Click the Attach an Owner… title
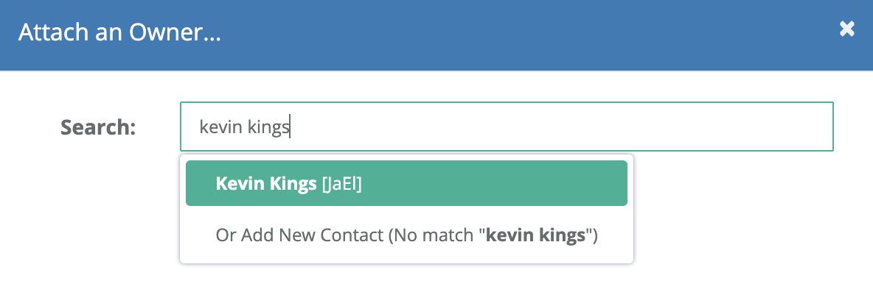The image size is (873, 281). [x=119, y=33]
